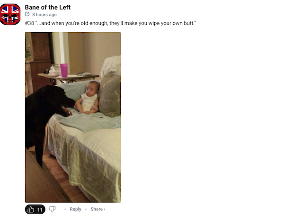Screen dimensions: 284x217
Task: Upvote the comment with the thumbs-up icon
Action: [31, 209]
